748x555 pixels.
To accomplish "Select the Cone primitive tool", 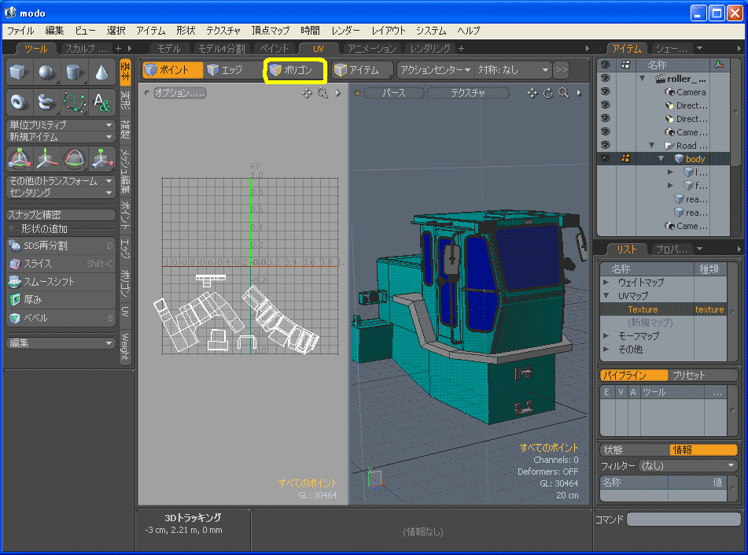I will pos(101,73).
